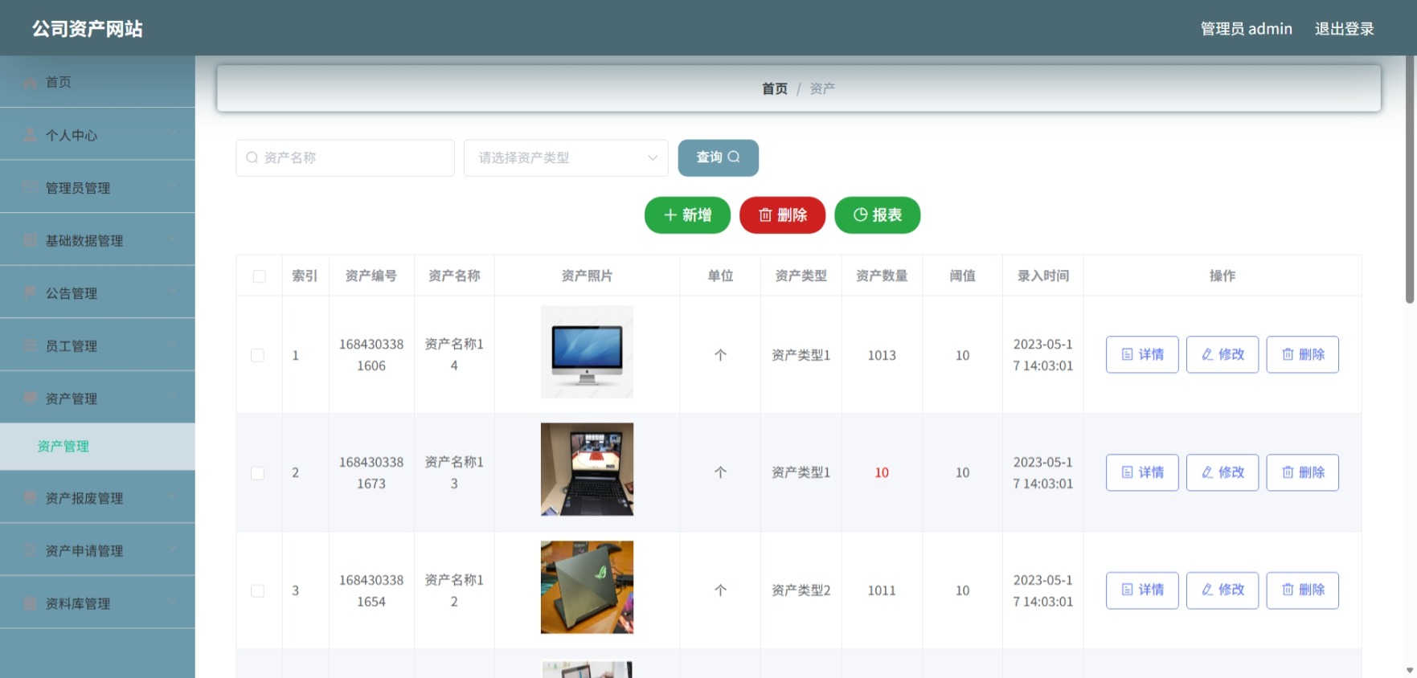The height and width of the screenshot is (678, 1417).
Task: Click the icon beside 员工管理
Action: point(30,345)
